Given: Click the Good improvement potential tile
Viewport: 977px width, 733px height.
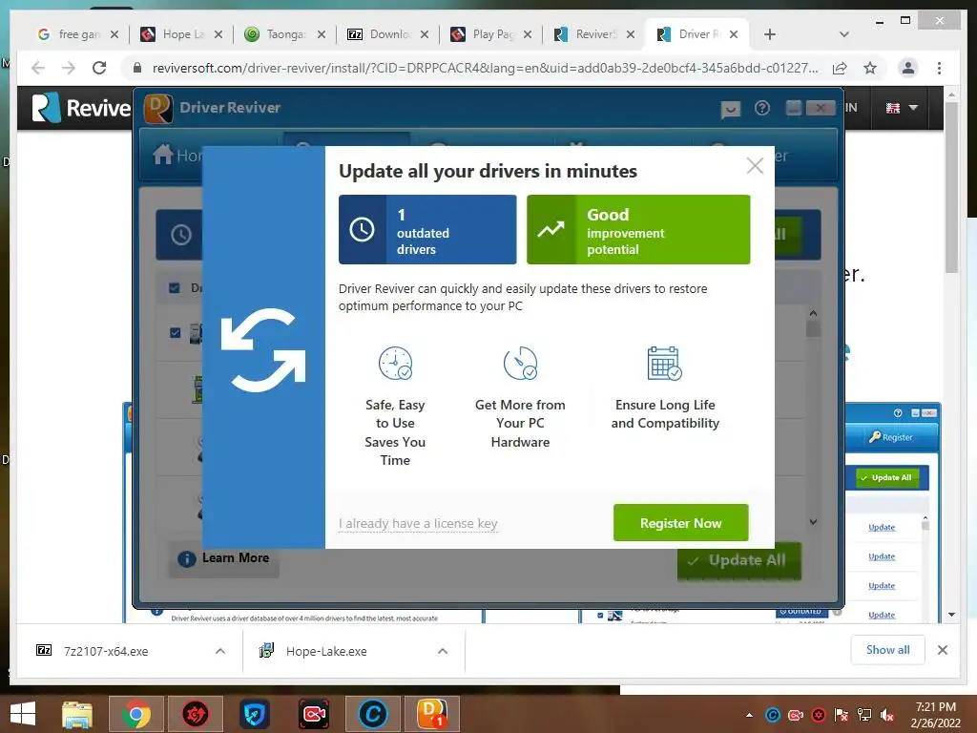Looking at the screenshot, I should click(x=638, y=229).
